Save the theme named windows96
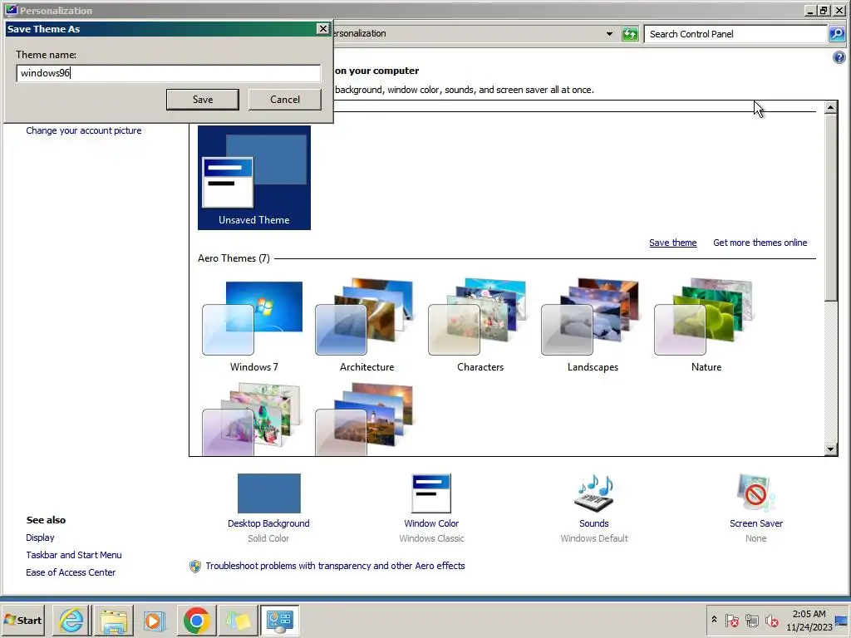The image size is (851, 638). [x=203, y=100]
